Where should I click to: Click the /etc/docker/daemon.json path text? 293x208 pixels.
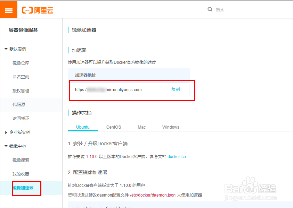pyautogui.click(x=153, y=195)
